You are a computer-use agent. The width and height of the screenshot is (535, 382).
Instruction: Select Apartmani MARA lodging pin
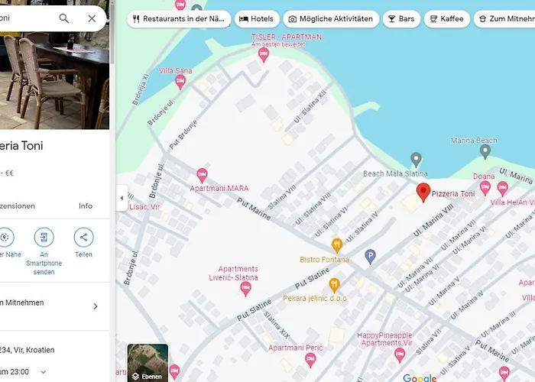tap(202, 175)
